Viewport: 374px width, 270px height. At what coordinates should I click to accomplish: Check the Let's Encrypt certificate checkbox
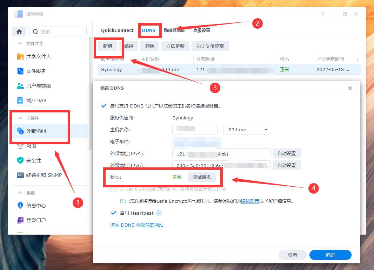pos(114,189)
